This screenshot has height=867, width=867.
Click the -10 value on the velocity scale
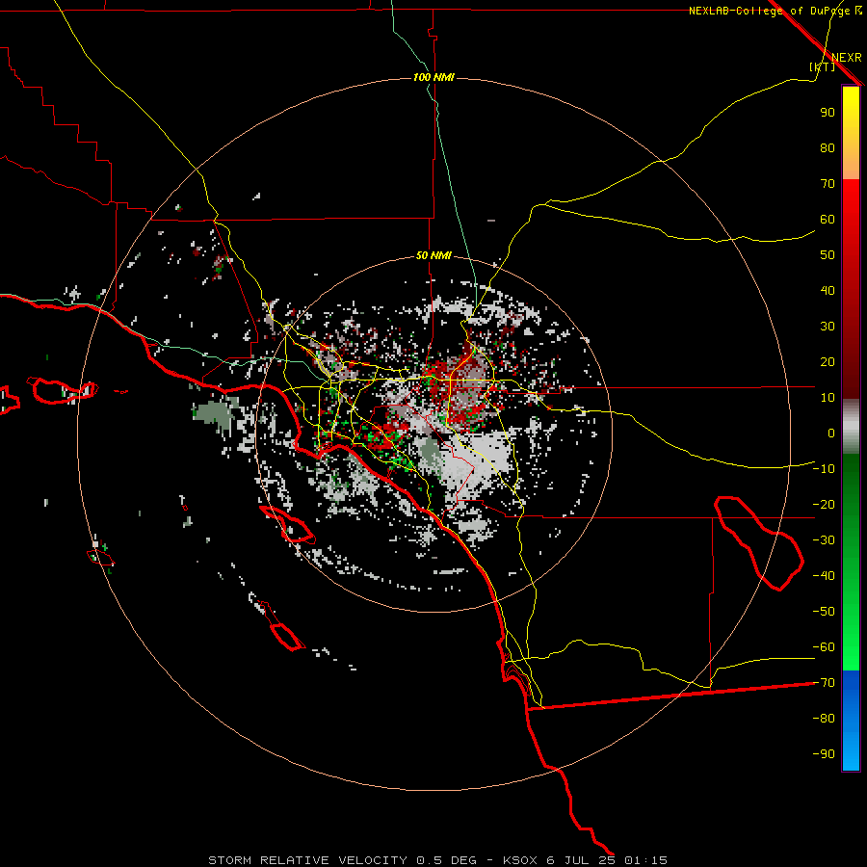tap(824, 469)
